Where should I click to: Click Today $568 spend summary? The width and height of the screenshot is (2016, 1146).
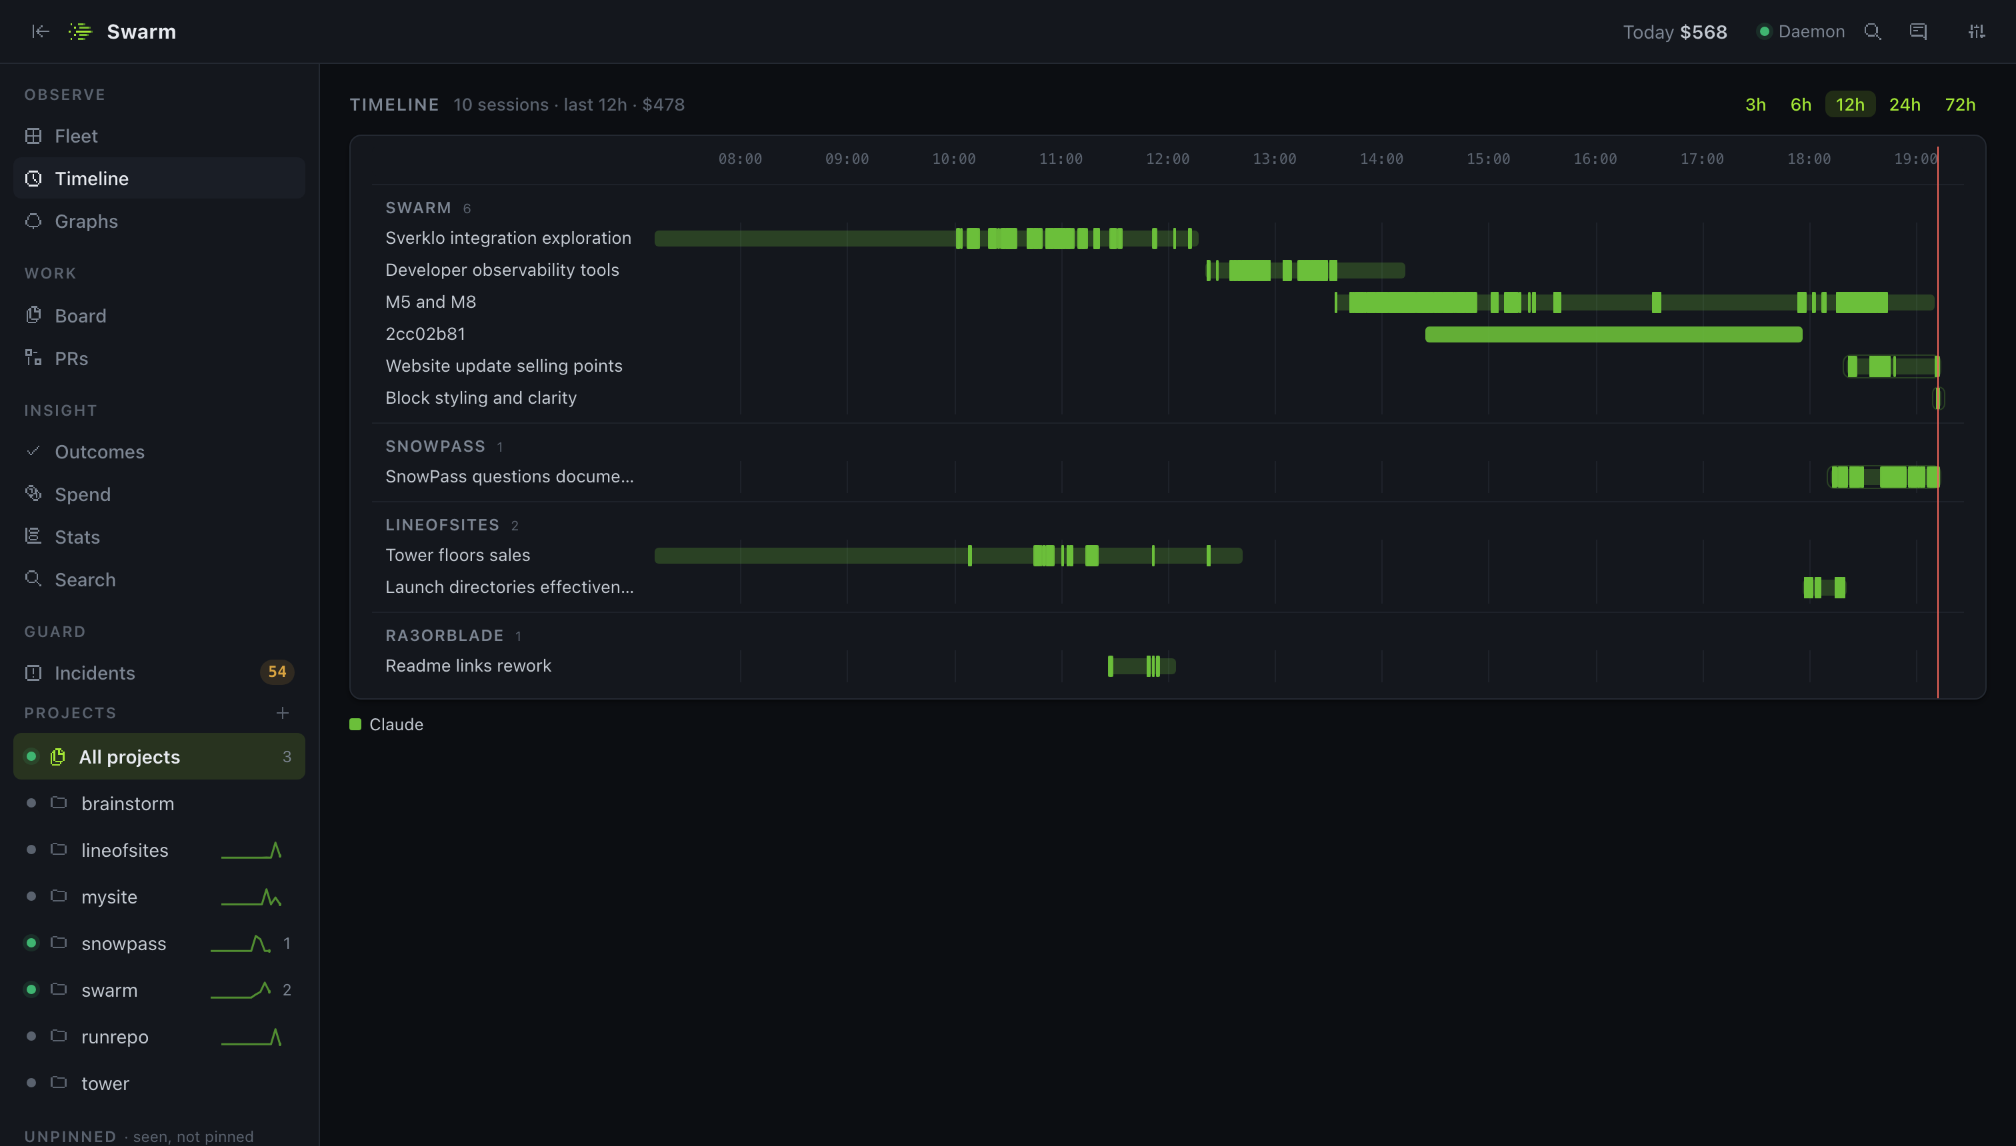tap(1675, 31)
